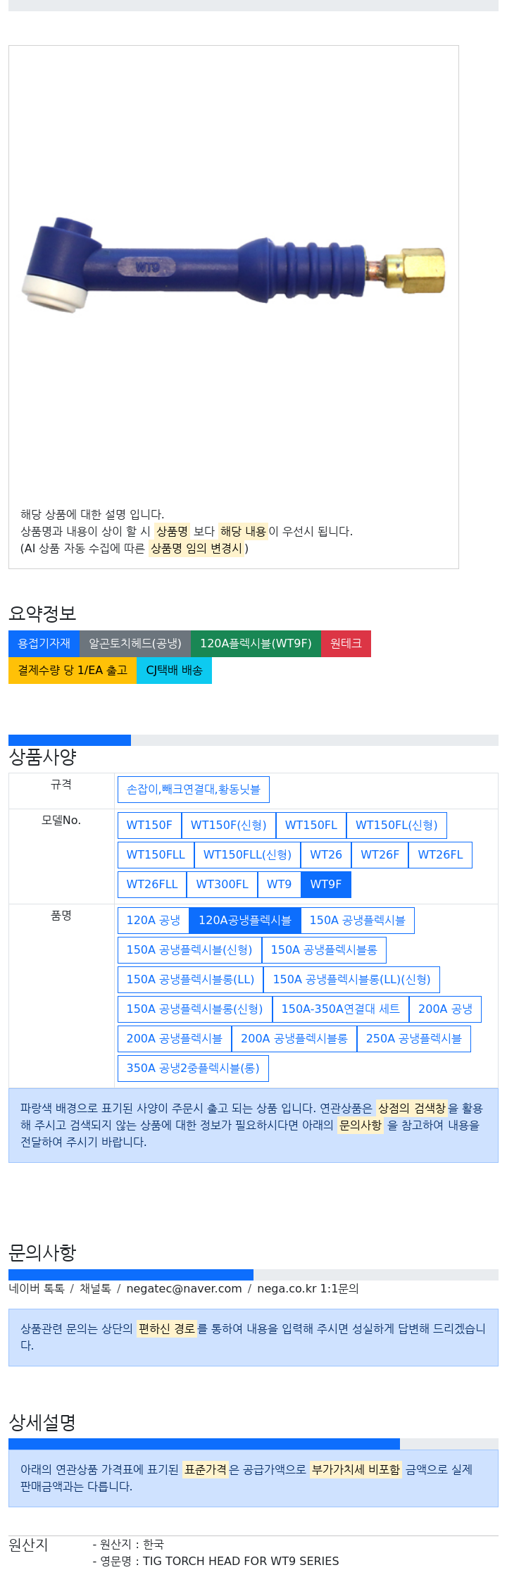507x1570 pixels.
Task: Select the red 원테크 brand tag
Action: [x=346, y=644]
